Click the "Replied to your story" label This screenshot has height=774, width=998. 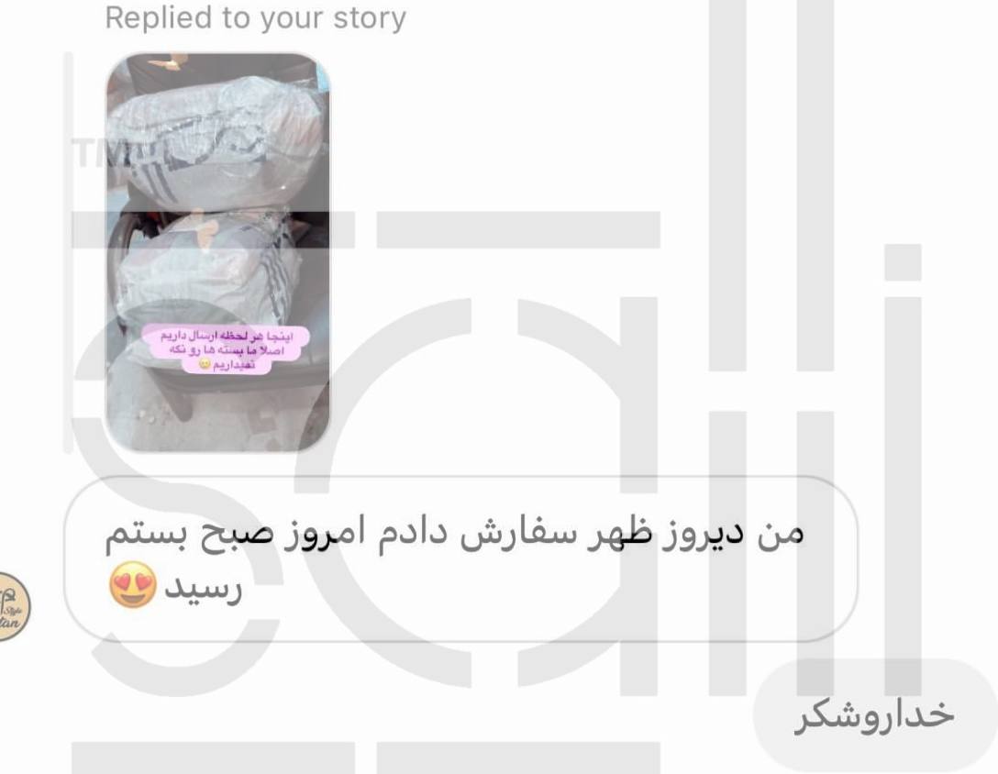click(x=255, y=17)
